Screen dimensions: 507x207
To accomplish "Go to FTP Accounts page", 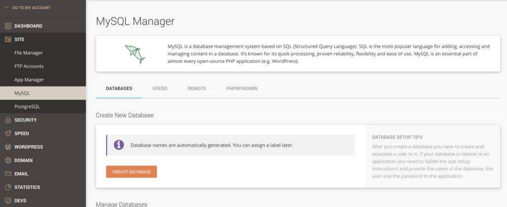I will coord(29,66).
